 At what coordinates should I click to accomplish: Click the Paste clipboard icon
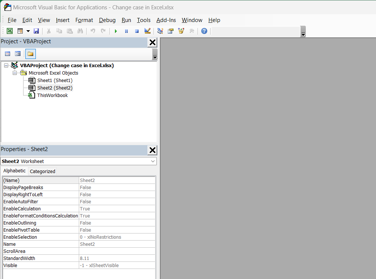tap(69, 31)
